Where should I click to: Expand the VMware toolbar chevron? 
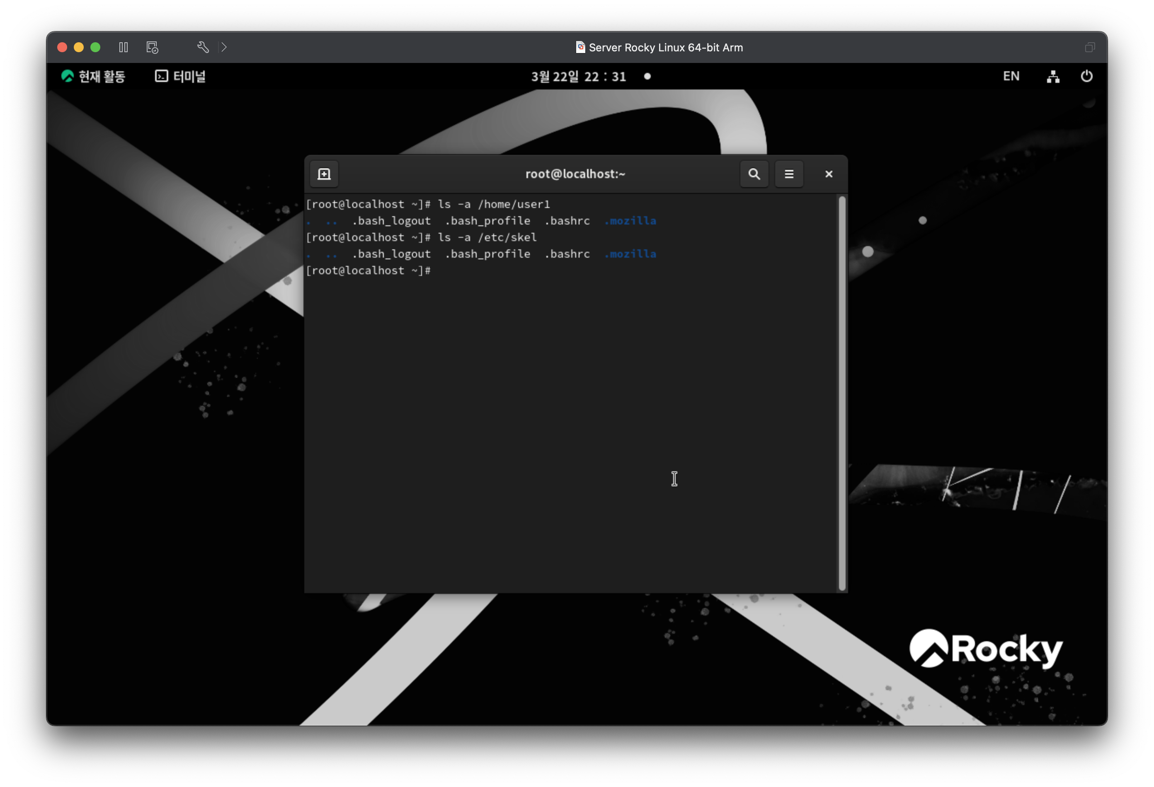(224, 47)
